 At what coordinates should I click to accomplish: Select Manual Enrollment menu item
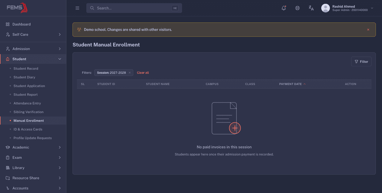coord(33,121)
